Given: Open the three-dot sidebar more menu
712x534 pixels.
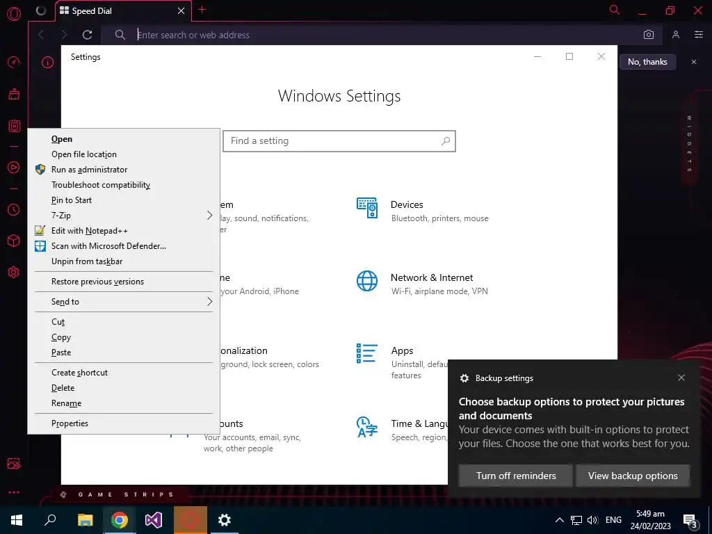Looking at the screenshot, I should pyautogui.click(x=14, y=492).
